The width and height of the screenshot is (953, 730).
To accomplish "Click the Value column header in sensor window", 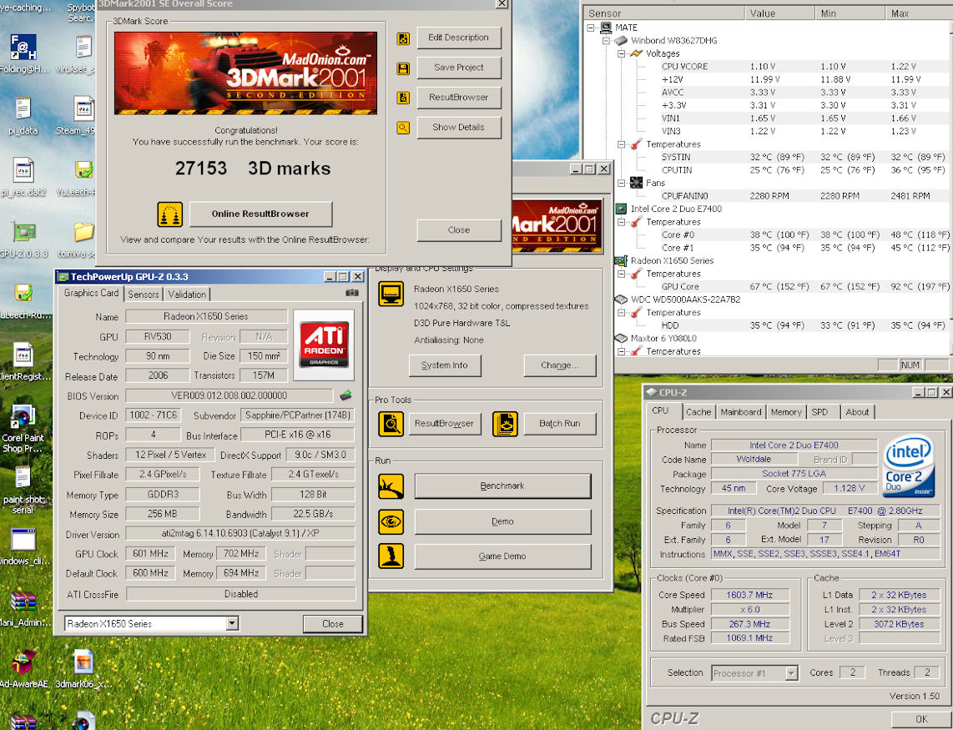I will coord(780,13).
